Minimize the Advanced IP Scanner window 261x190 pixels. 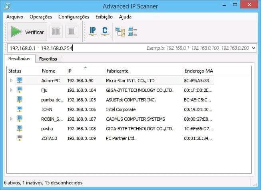click(224, 5)
